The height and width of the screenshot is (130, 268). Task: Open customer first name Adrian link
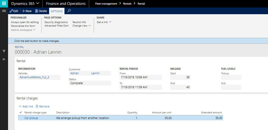coord(75,73)
